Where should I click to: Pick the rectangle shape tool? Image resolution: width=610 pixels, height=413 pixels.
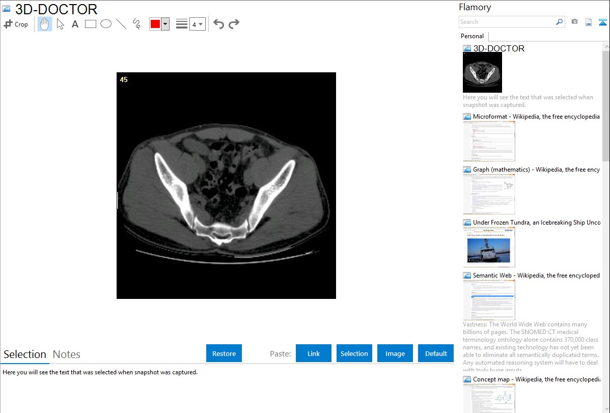(x=91, y=24)
